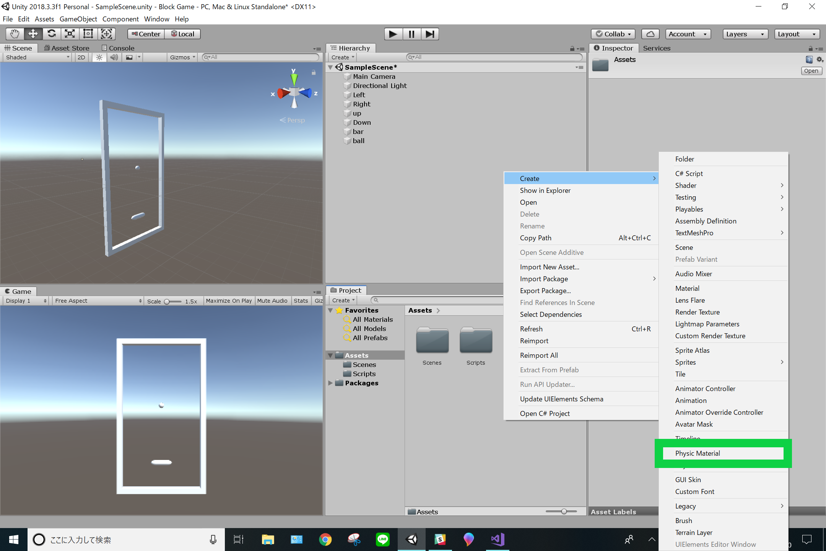Toggle 2D view mode in Scene

pos(81,57)
